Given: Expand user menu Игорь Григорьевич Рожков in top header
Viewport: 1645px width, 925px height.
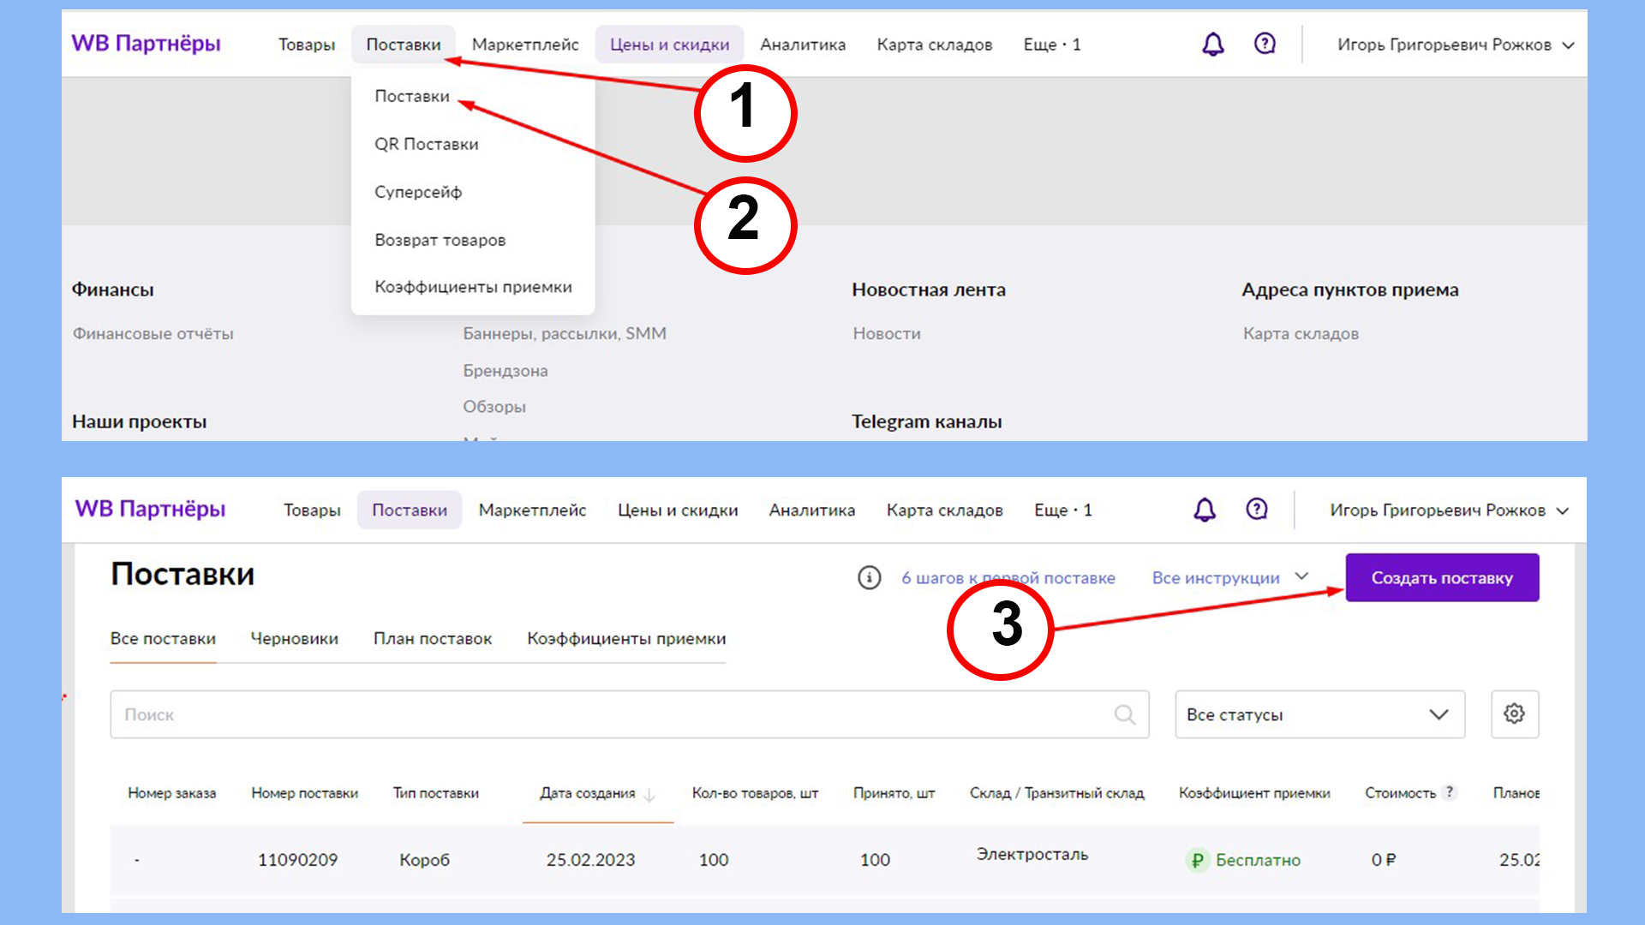Looking at the screenshot, I should pos(1456,45).
